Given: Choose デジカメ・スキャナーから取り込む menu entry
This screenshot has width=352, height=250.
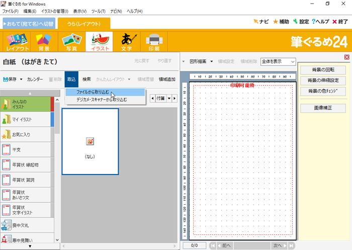Looking at the screenshot, I should coord(102,100).
